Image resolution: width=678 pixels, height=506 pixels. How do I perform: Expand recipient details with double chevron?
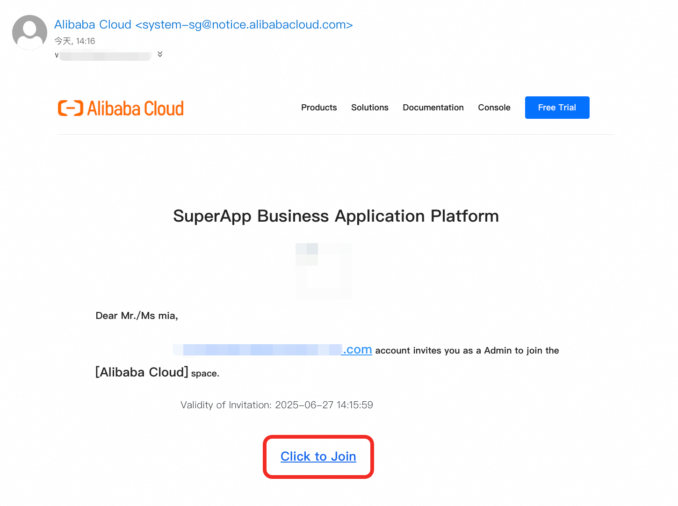tap(160, 54)
